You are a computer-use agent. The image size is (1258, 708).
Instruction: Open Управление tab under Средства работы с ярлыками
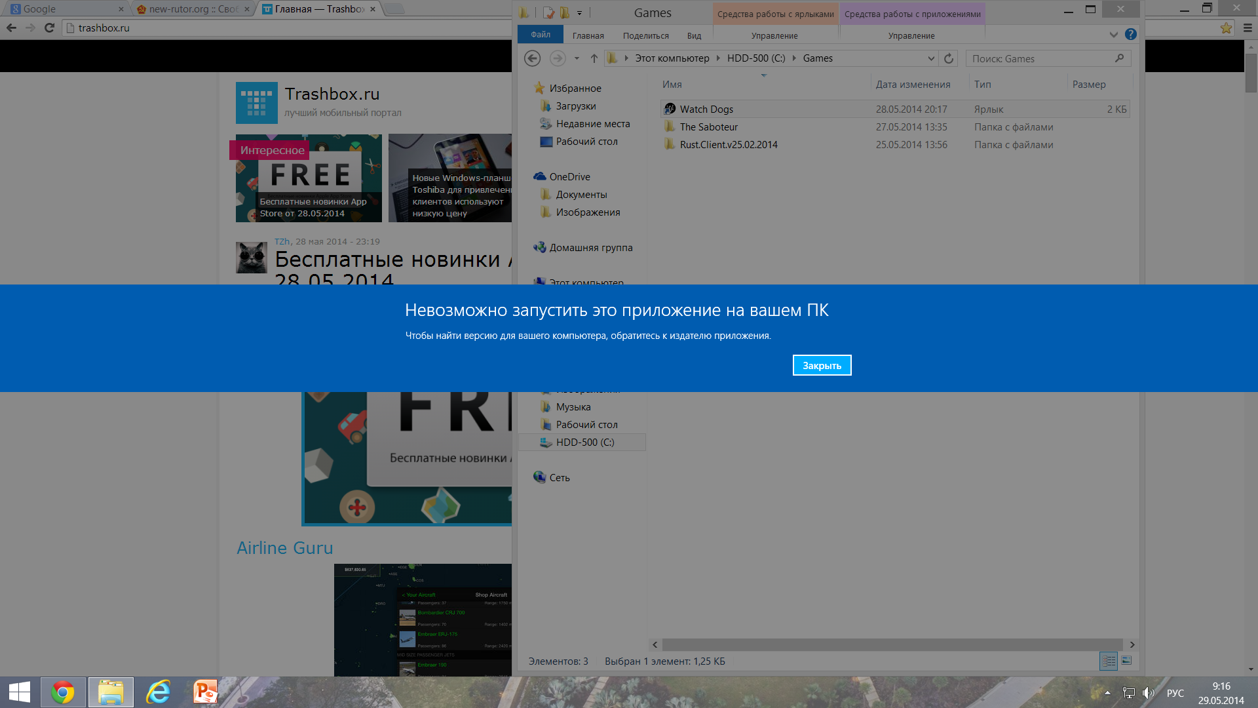click(x=774, y=35)
